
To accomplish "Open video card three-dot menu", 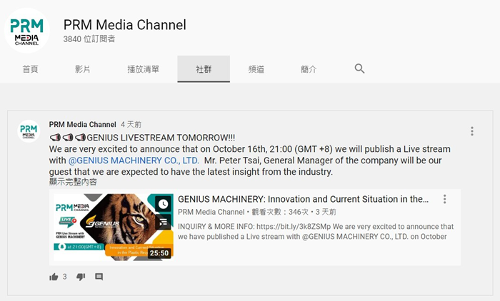I will [444, 199].
